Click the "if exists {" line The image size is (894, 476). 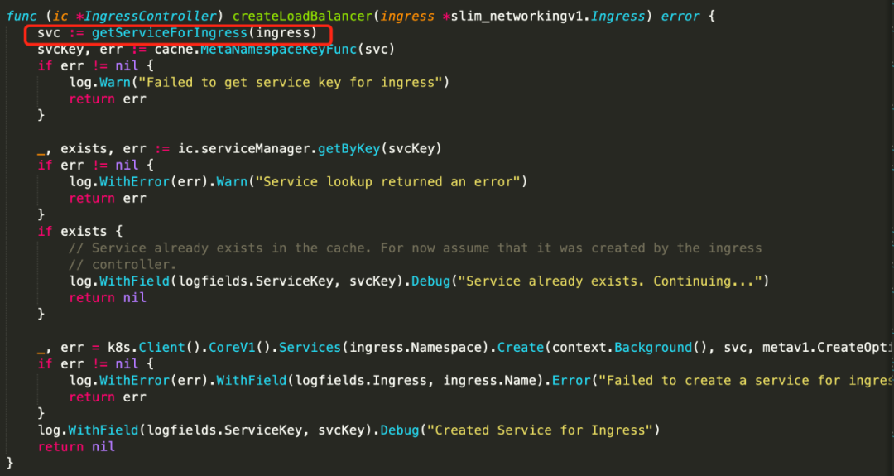point(79,232)
